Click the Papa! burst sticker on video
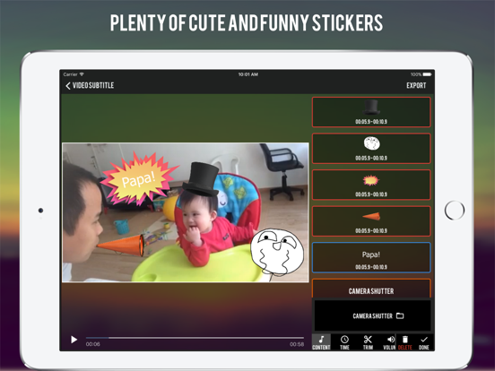 (x=139, y=179)
